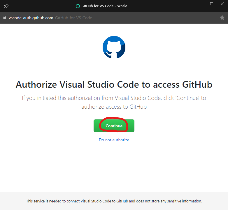Close the GitHub for VS Code window

tap(222, 4)
